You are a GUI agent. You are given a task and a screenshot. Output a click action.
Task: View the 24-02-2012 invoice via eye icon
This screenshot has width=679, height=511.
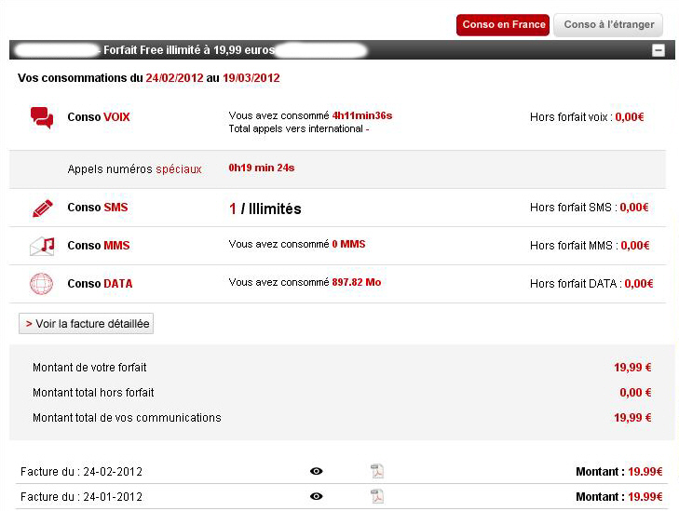point(316,471)
